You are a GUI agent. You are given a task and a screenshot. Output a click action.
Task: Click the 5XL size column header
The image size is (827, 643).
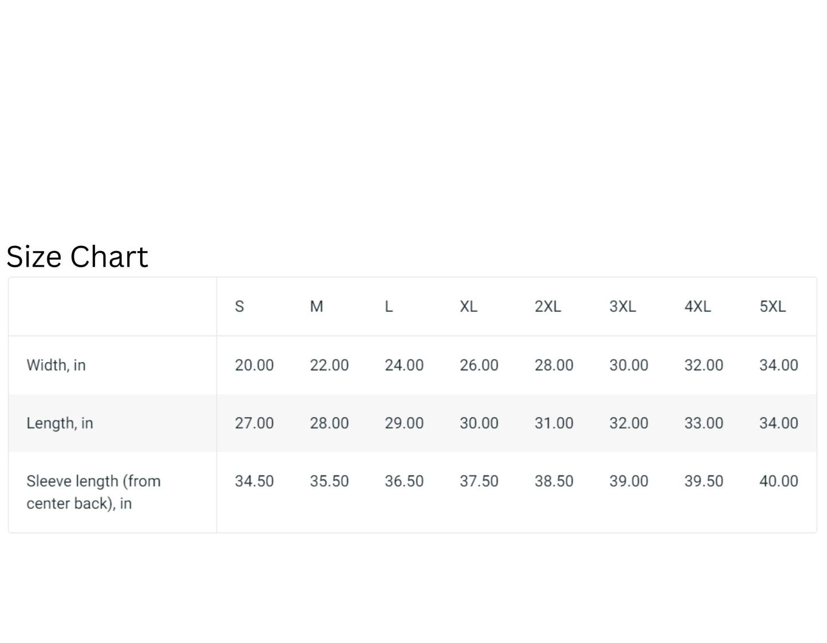pos(773,307)
